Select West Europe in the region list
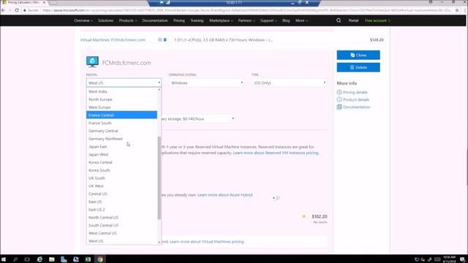The width and height of the screenshot is (468, 263). 122,107
